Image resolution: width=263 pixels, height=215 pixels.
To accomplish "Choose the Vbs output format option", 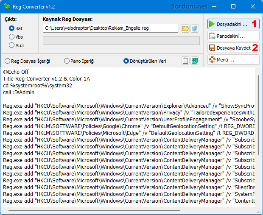I will coord(12,36).
